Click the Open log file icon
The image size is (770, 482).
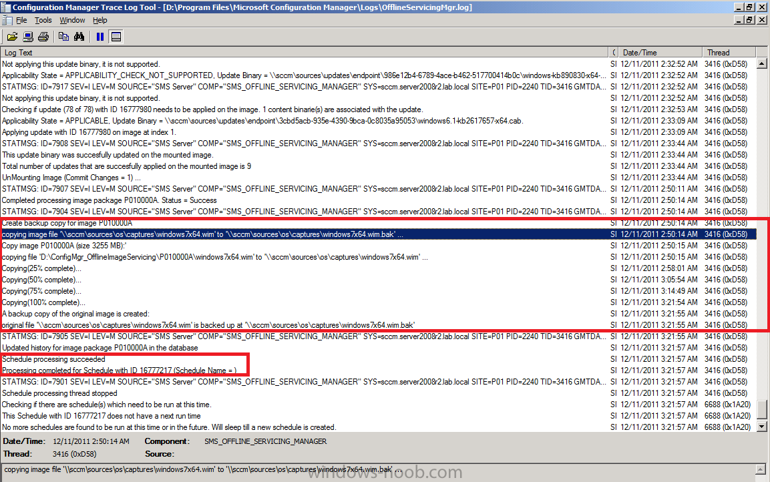(x=12, y=37)
